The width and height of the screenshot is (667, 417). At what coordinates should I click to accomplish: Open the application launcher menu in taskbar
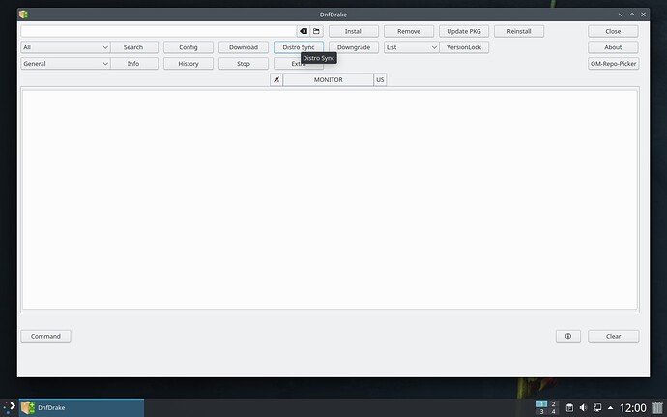point(10,407)
